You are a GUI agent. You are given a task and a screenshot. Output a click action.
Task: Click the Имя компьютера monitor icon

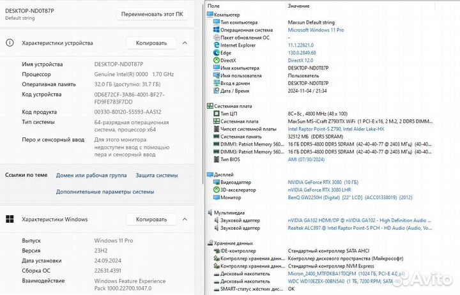pos(217,68)
